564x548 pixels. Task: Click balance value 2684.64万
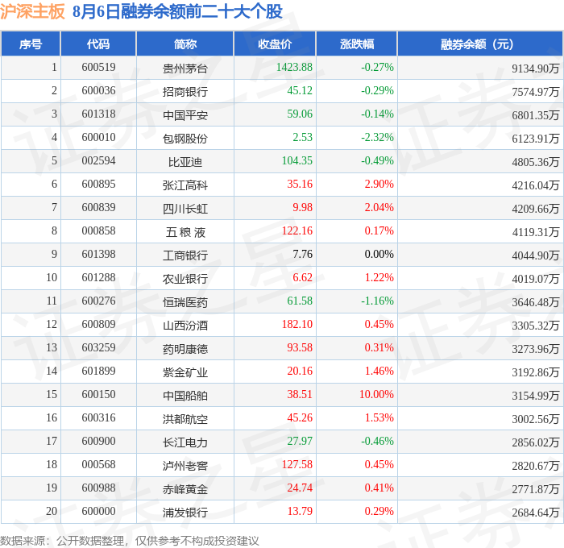click(x=536, y=513)
